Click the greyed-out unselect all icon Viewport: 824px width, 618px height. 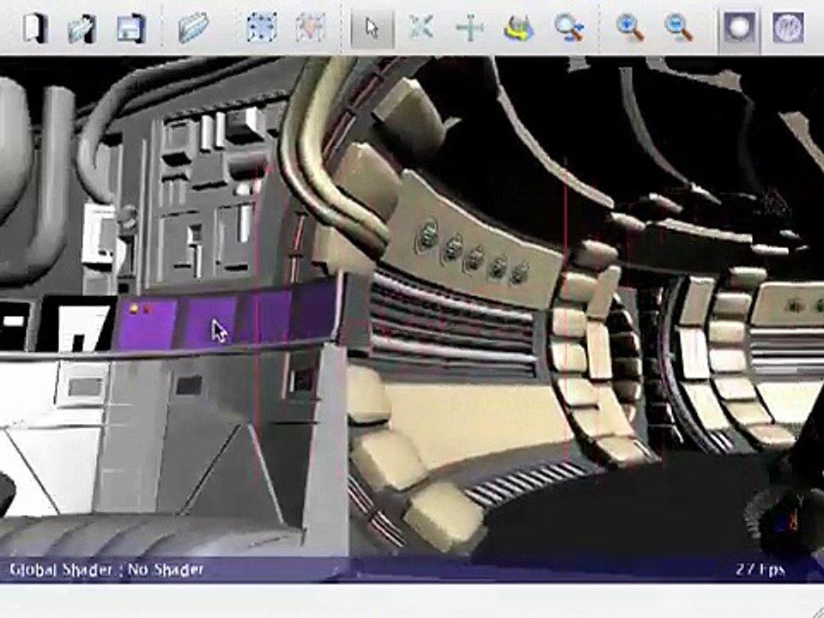[x=311, y=27]
